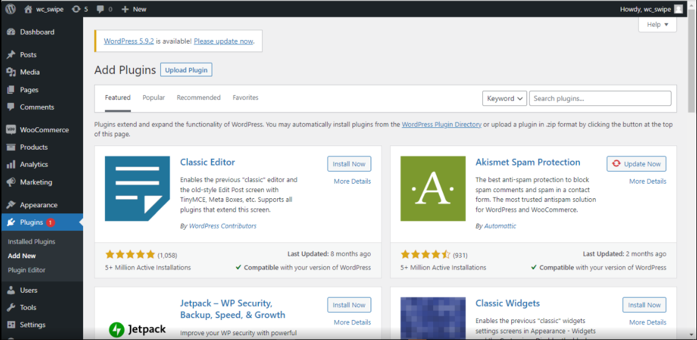
Task: Open the Classic Editor title link
Action: pyautogui.click(x=207, y=162)
